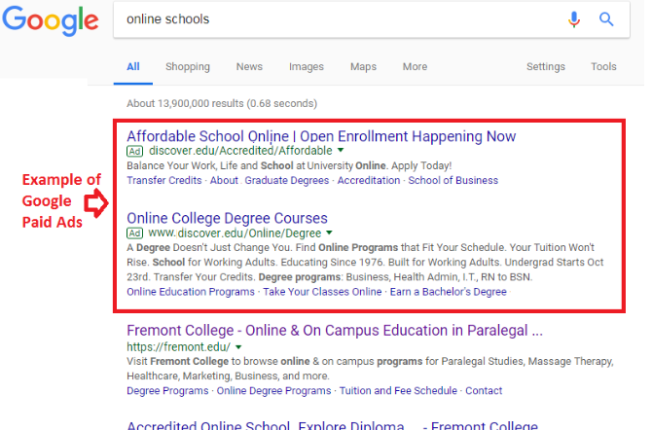The width and height of the screenshot is (652, 430).
Task: Expand arrow beside discover.edu/Accredited/Affordable
Action: (341, 150)
